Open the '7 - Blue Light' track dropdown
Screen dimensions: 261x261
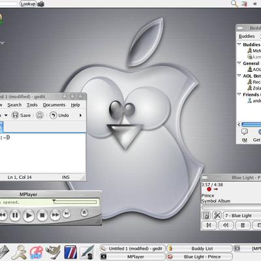point(242,215)
